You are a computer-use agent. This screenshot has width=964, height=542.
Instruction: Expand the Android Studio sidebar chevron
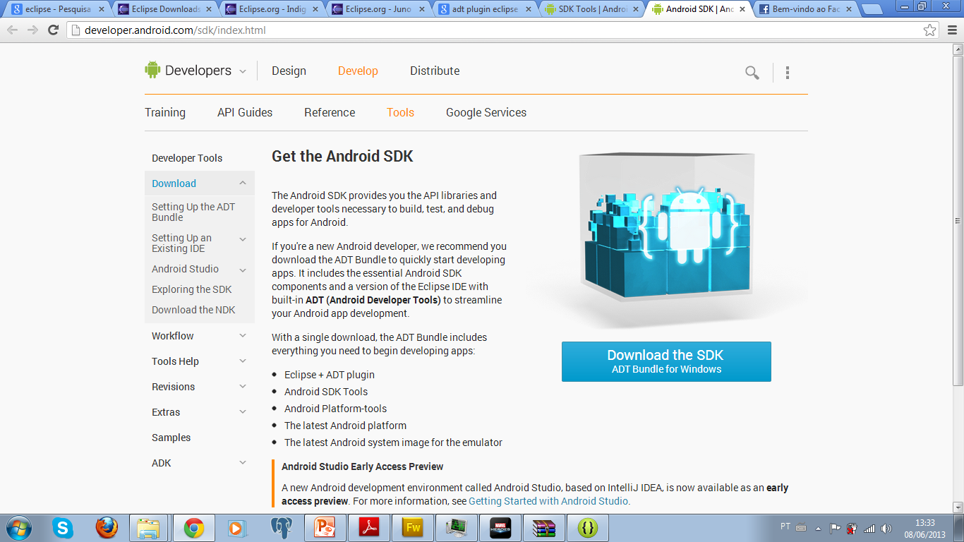tap(243, 270)
